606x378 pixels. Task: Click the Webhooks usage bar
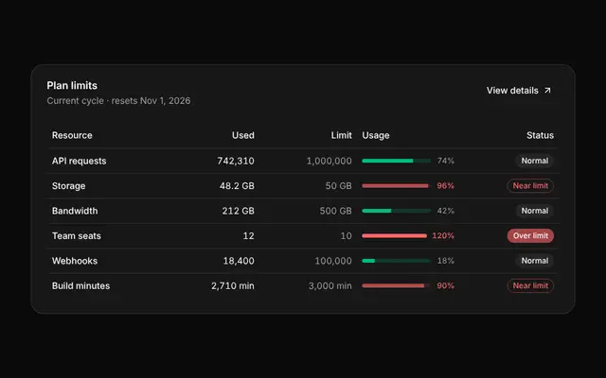coord(396,261)
